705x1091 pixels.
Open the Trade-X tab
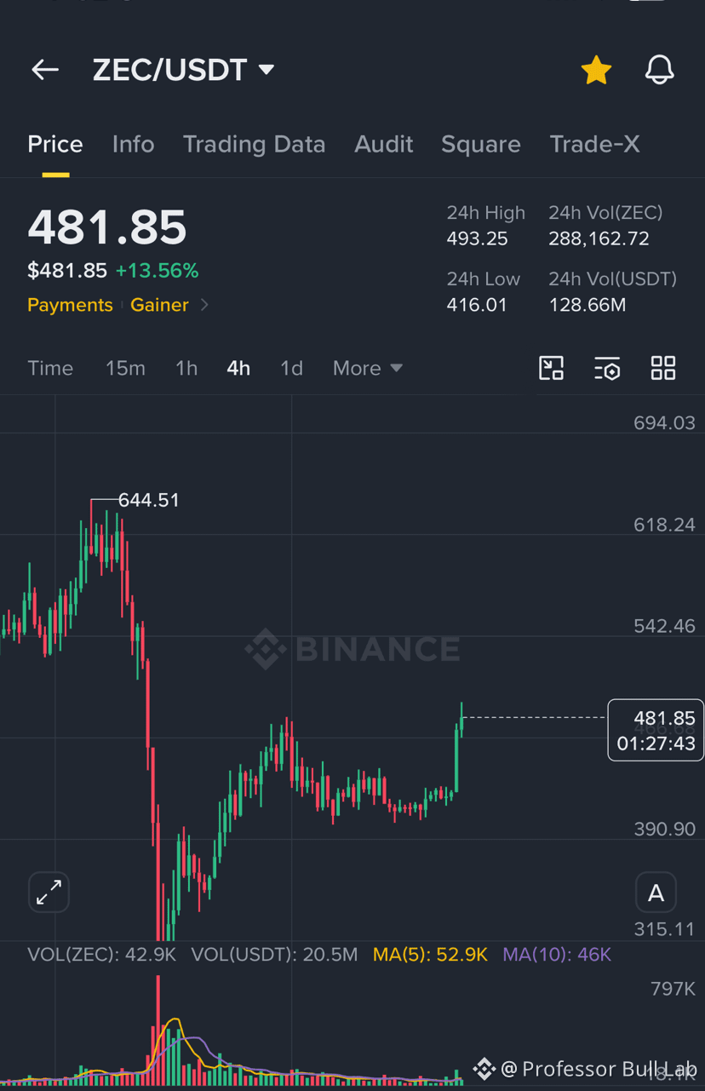click(594, 144)
